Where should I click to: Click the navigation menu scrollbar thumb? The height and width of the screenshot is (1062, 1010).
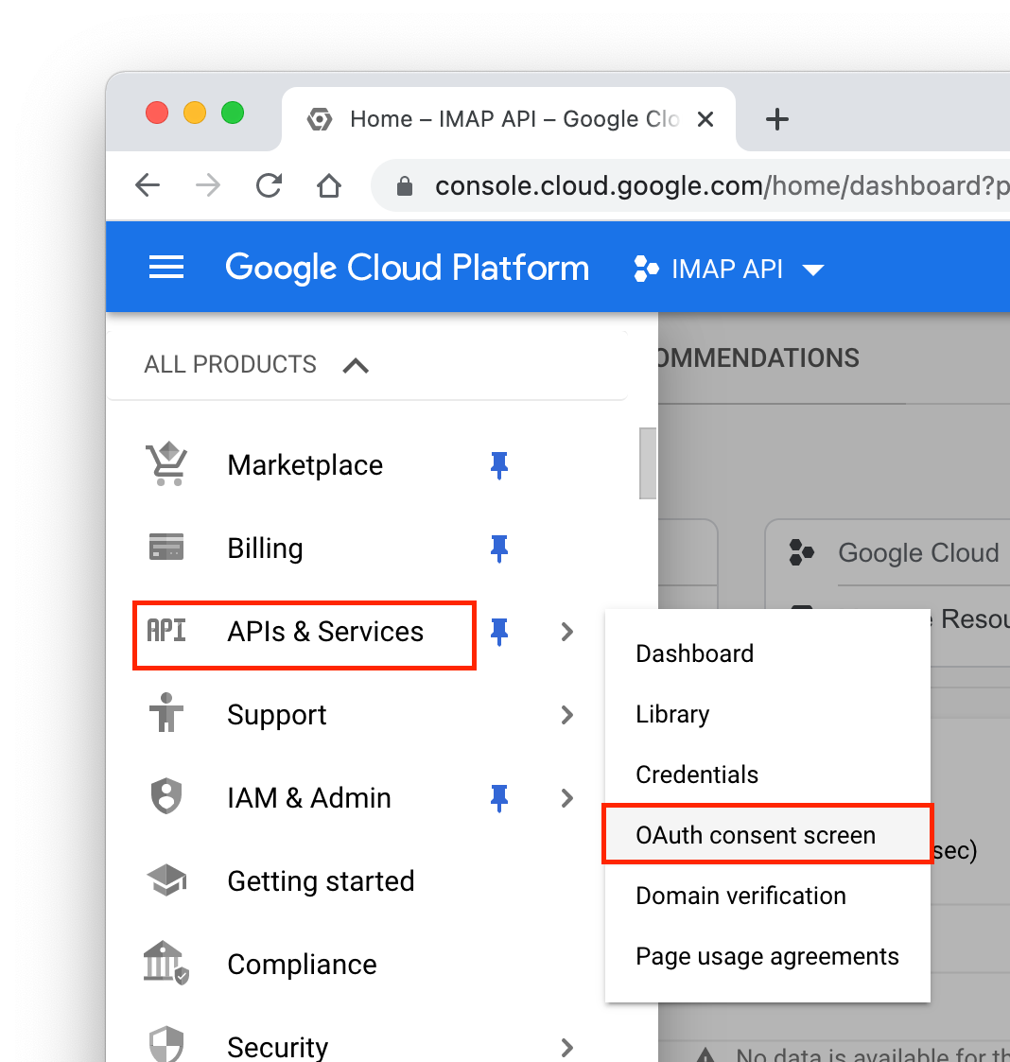point(648,463)
